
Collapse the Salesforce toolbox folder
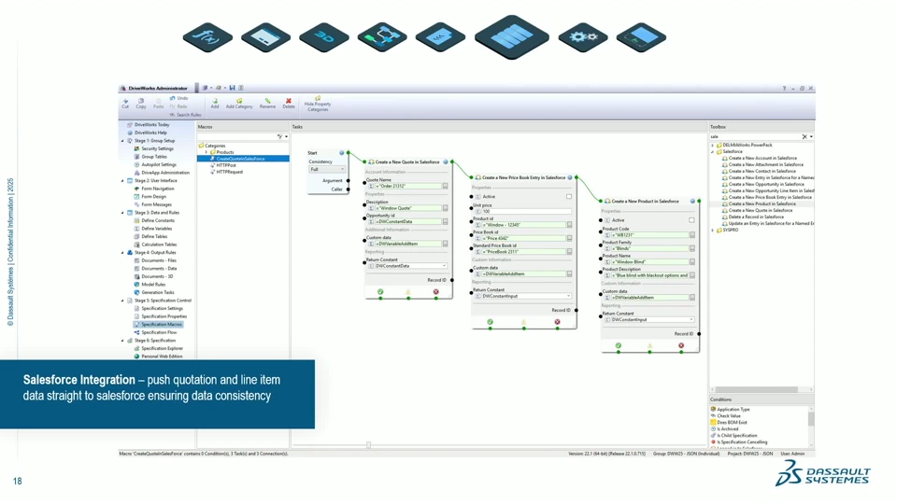(x=713, y=152)
